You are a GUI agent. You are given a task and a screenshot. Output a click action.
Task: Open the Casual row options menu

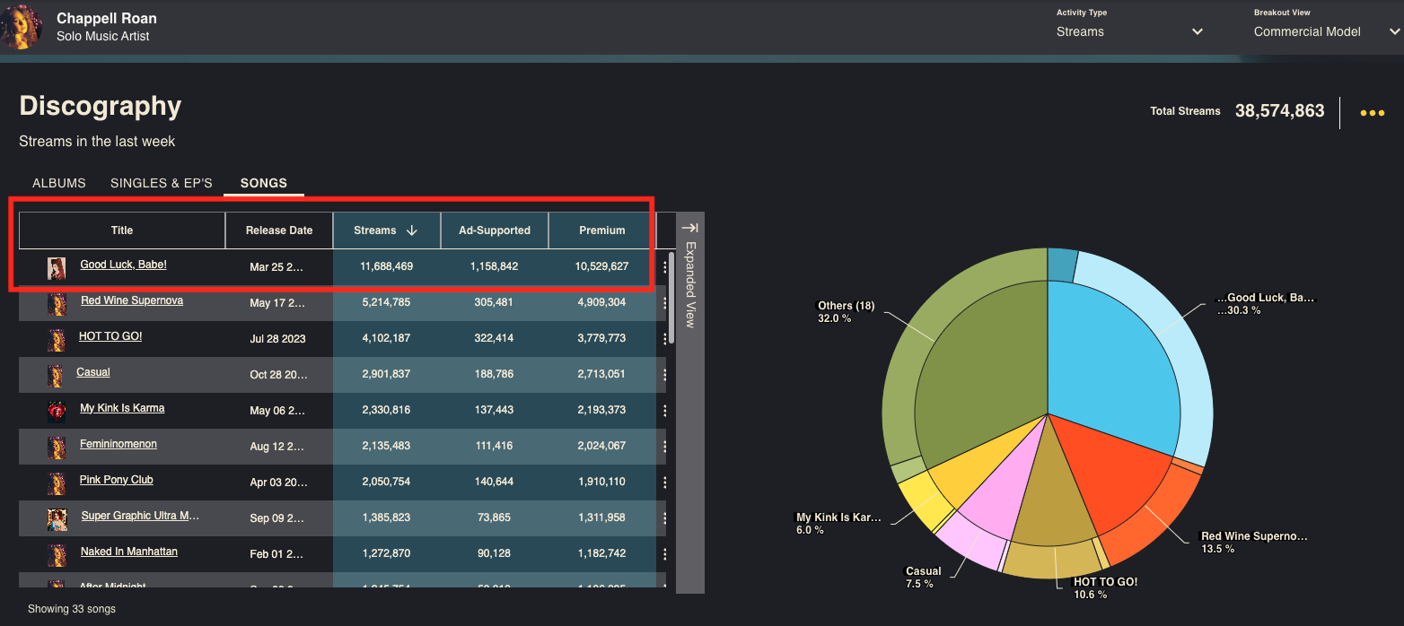point(665,375)
